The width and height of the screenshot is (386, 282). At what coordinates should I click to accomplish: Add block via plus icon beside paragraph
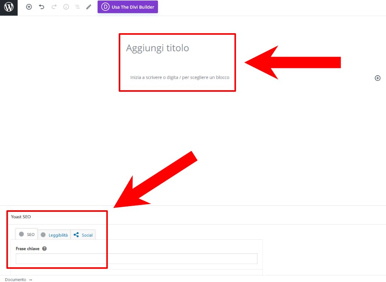(x=377, y=78)
